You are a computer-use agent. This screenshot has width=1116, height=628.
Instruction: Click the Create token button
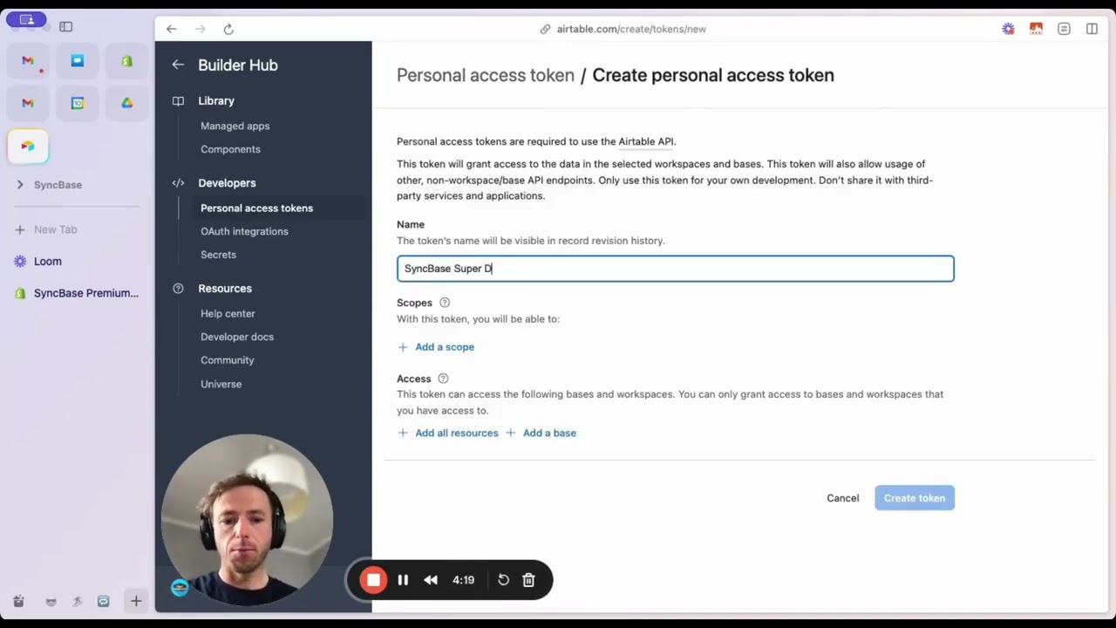click(915, 498)
